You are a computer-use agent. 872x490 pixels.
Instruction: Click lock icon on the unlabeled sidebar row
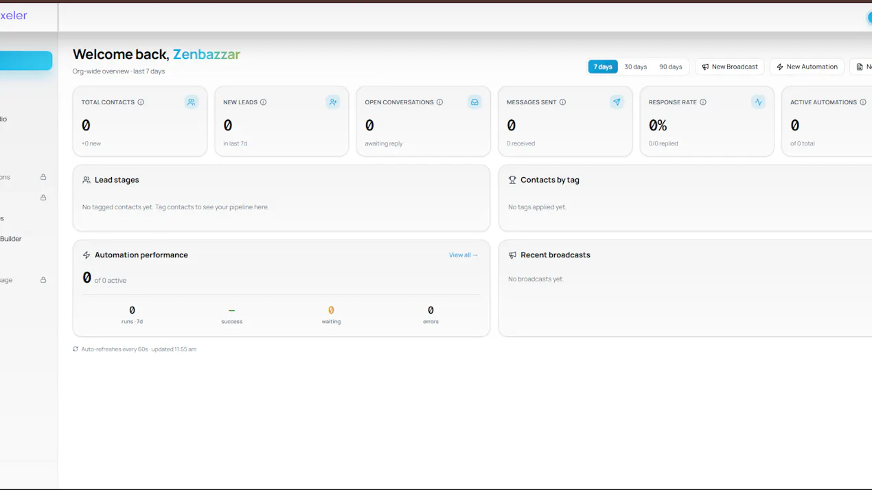click(x=43, y=198)
